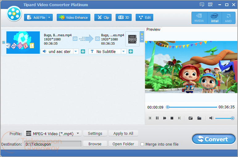Add subtitle with plus icon
Image resolution: width=238 pixels, height=157 pixels.
click(x=131, y=51)
